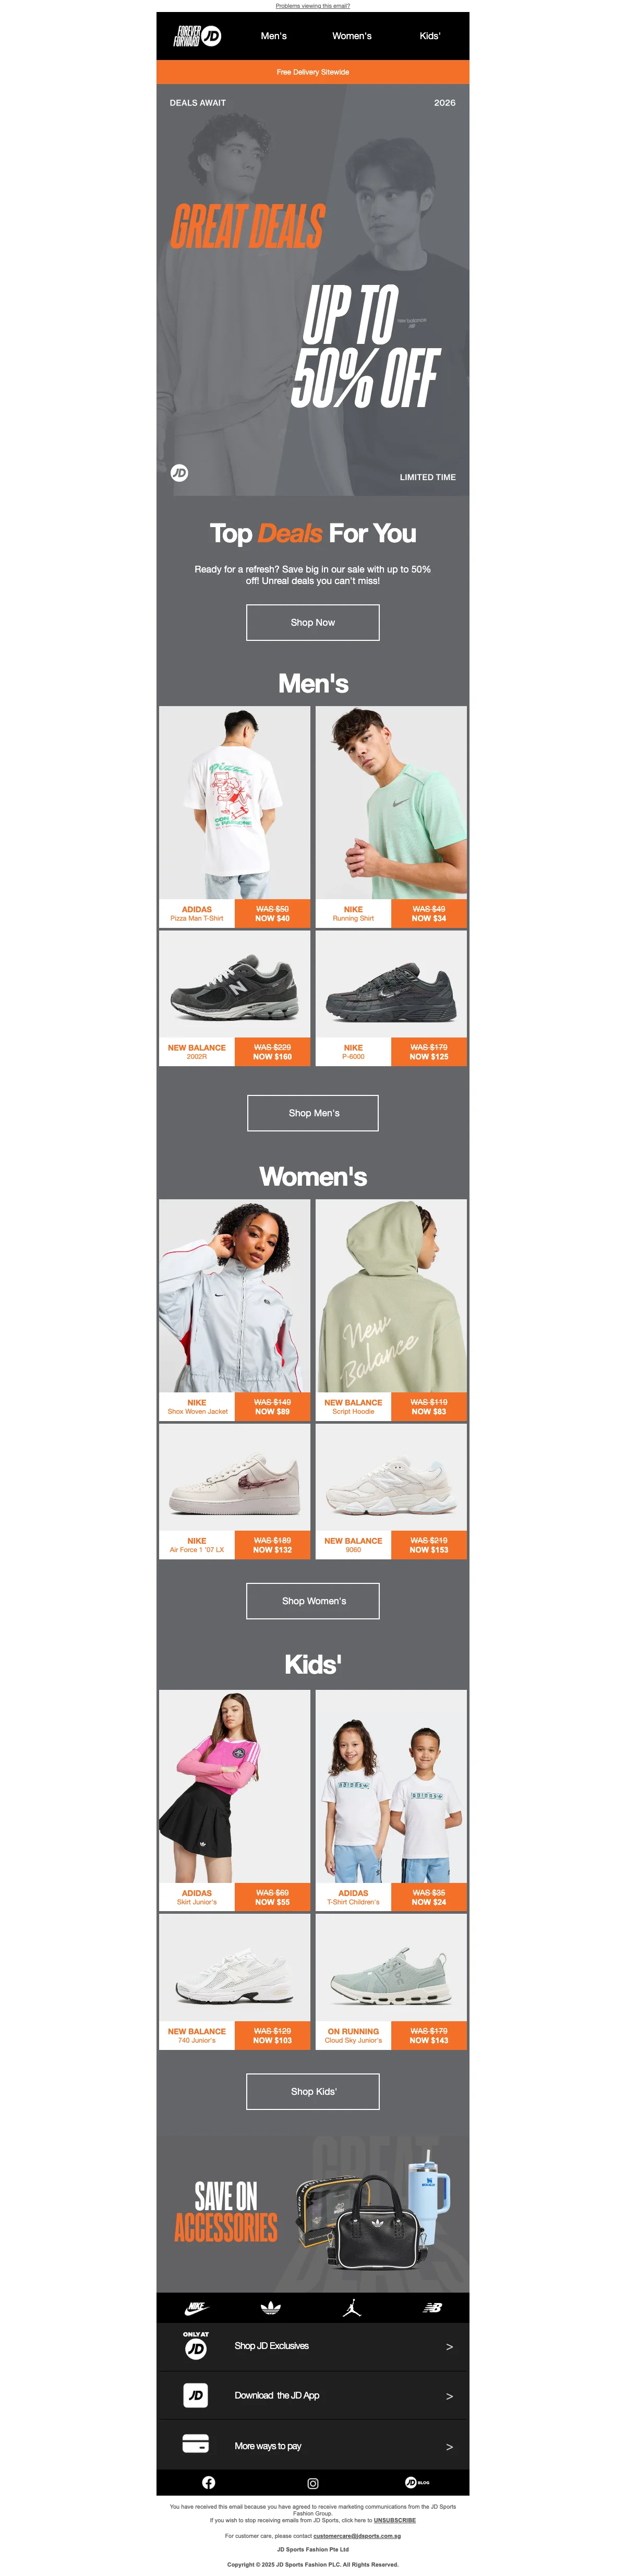Select the Men's navigation item
The image size is (626, 2576).
tap(274, 36)
